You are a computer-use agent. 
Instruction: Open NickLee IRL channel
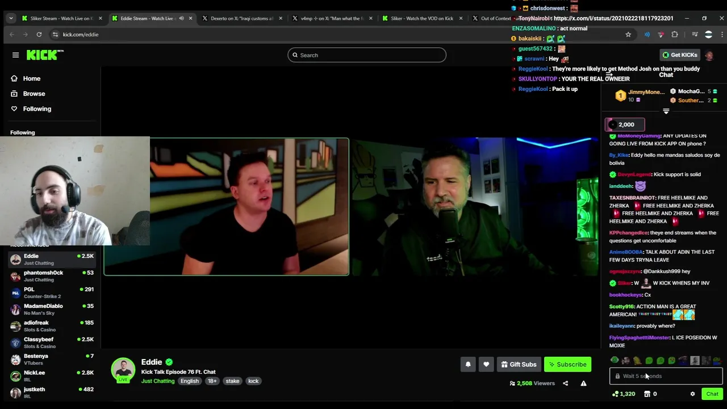(x=52, y=376)
